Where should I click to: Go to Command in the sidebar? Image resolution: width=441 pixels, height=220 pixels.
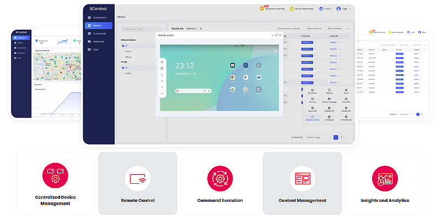pos(99,33)
